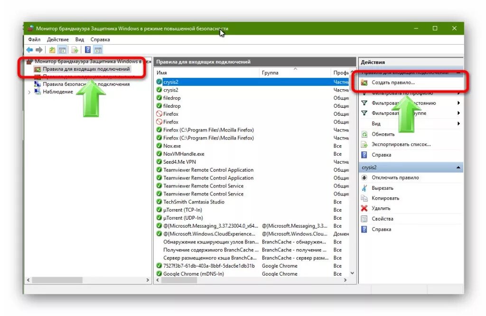486x316 pixels.
Task: Open Фильтровать по группе submenu
Action: 411,113
